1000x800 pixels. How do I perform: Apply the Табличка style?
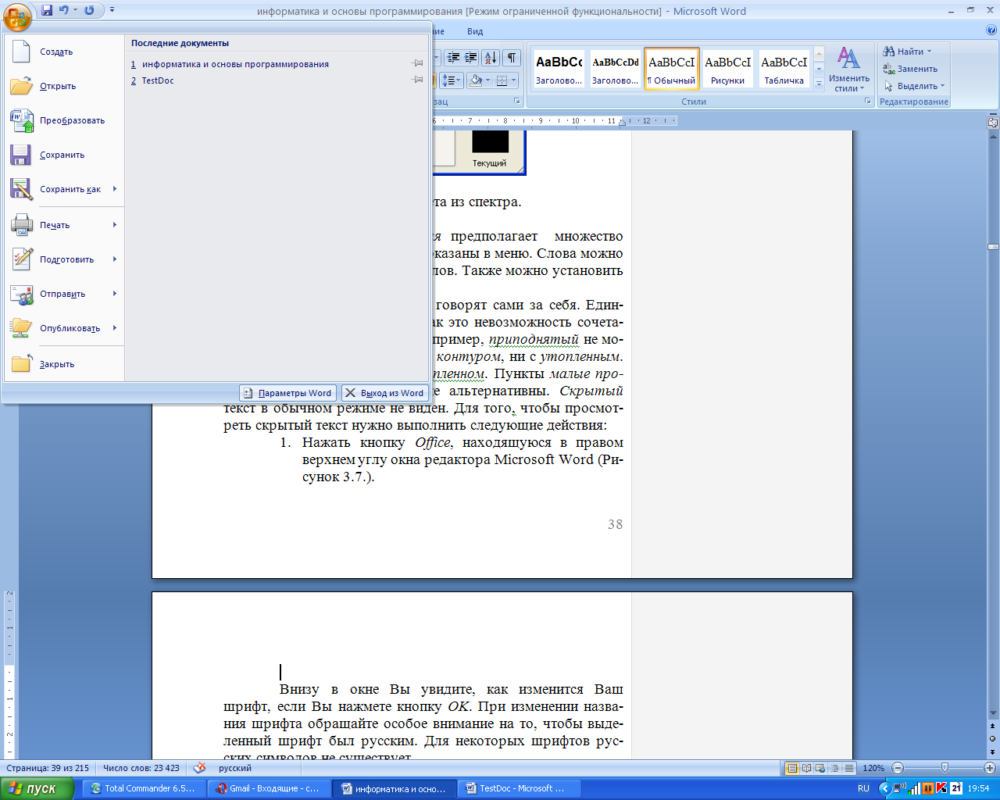point(784,69)
